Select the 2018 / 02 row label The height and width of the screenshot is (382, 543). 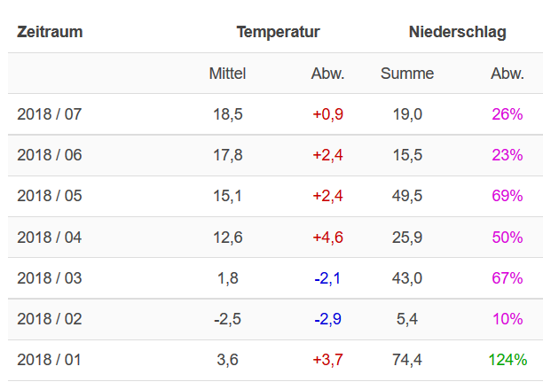pyautogui.click(x=50, y=319)
